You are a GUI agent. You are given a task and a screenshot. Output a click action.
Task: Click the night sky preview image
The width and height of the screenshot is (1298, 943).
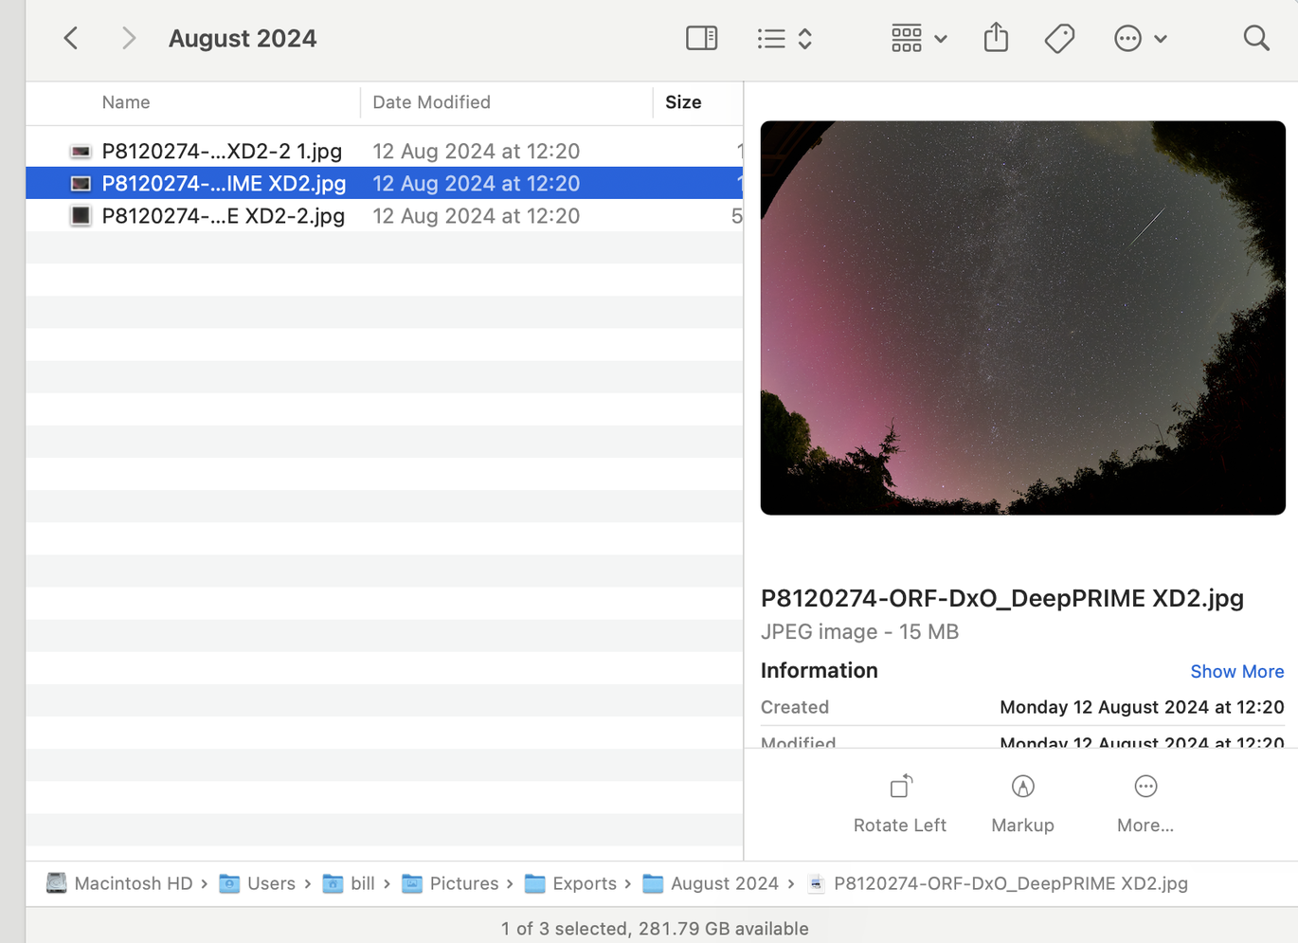pos(1022,317)
